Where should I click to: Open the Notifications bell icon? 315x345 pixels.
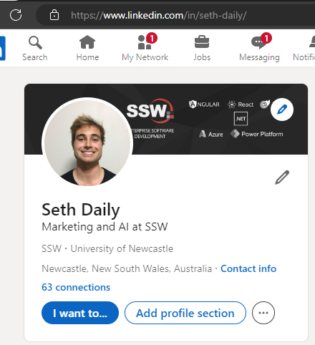point(312,42)
